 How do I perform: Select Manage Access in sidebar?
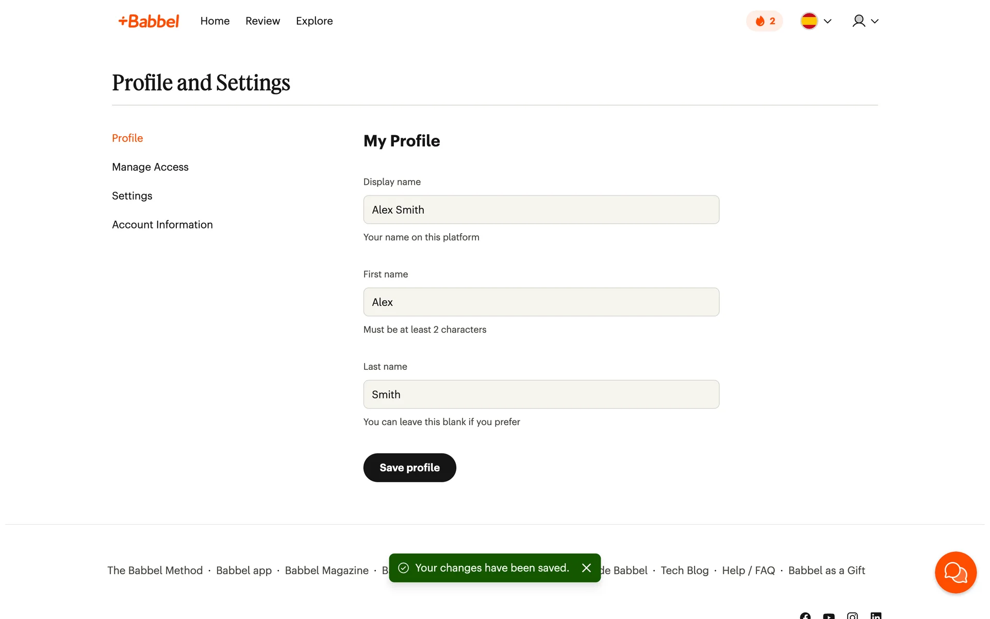tap(150, 167)
